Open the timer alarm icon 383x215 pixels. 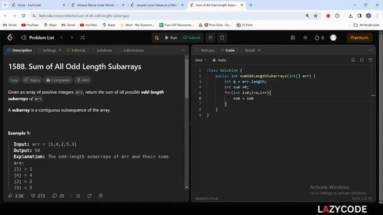click(x=210, y=38)
